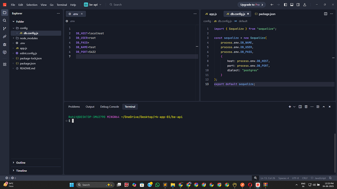Select CRLF line ending in the status bar
This screenshot has height=189, width=337.
(x=305, y=178)
